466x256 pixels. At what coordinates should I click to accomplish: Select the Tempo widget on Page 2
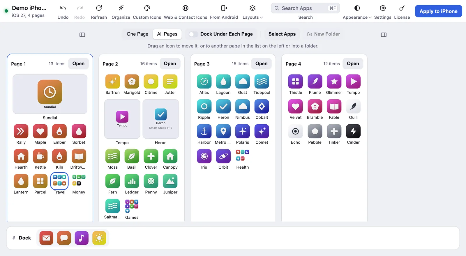(x=122, y=119)
